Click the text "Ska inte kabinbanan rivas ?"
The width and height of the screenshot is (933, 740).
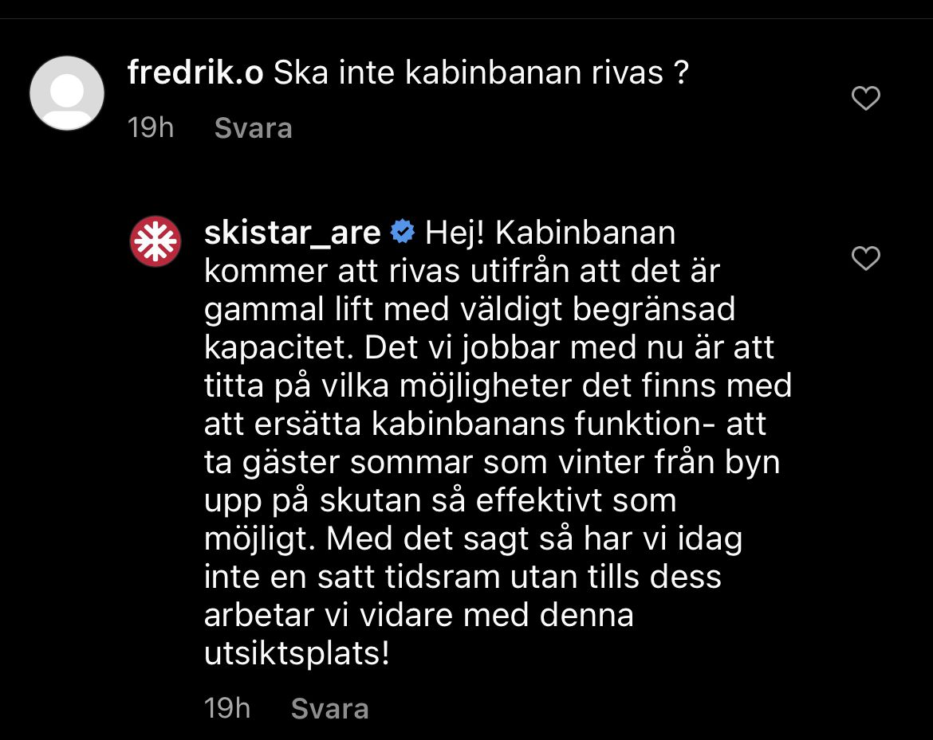tap(482, 73)
